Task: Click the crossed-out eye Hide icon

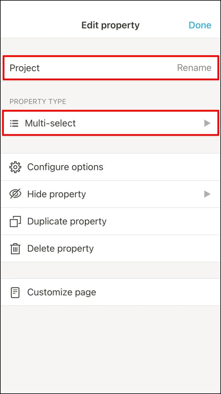Action: point(15,194)
